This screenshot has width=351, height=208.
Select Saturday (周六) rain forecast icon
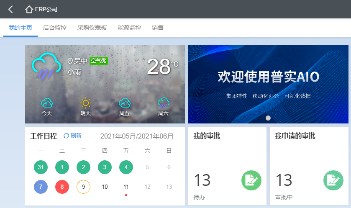click(x=163, y=103)
